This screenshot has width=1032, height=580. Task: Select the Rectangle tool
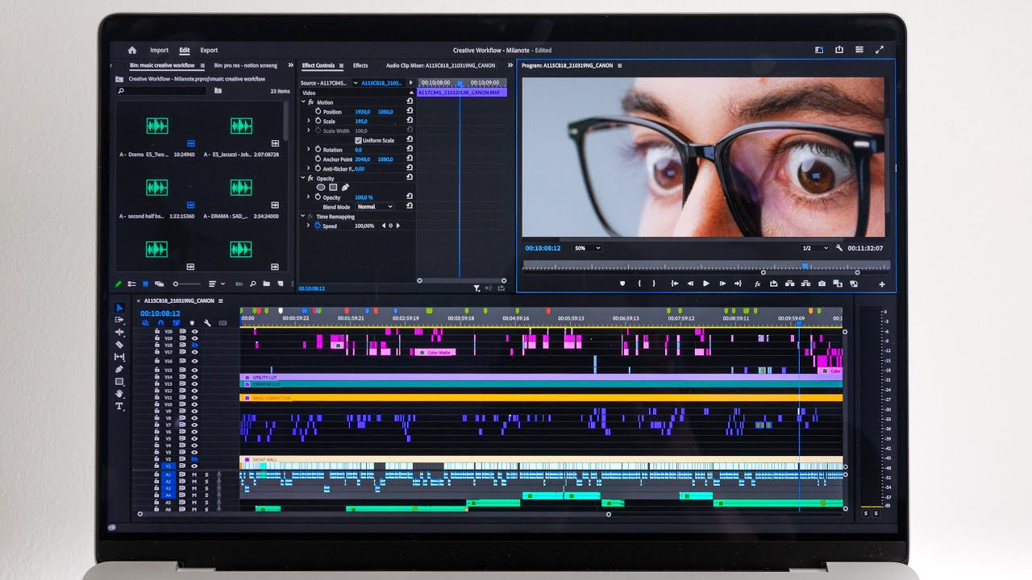click(119, 381)
